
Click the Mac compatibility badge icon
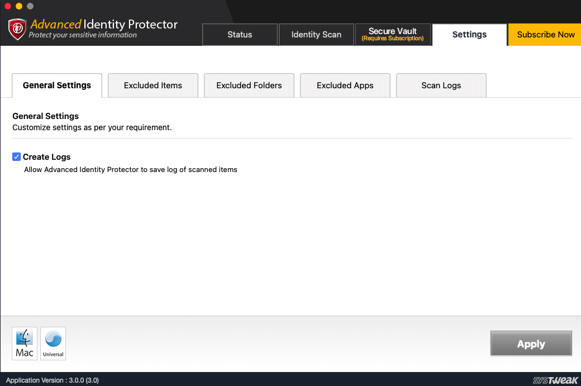point(25,344)
